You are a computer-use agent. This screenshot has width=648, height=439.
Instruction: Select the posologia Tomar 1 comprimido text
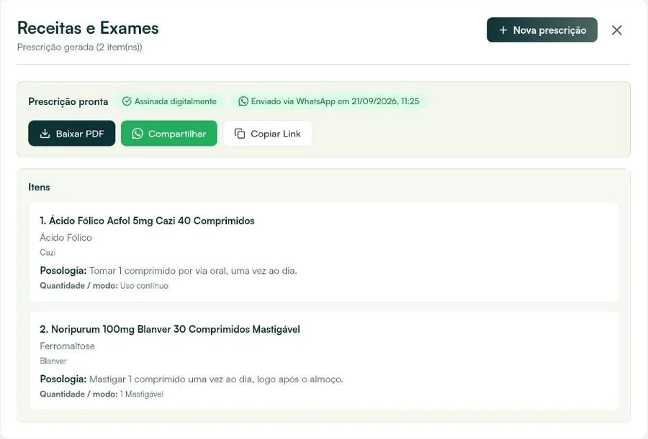pos(193,271)
